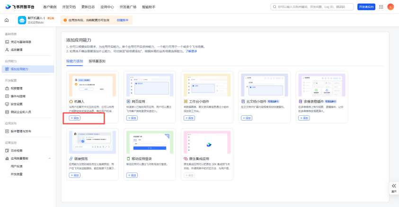399x207 pixels.
Task: Click the 事件与回调 sidebar icon
Action: (7, 96)
